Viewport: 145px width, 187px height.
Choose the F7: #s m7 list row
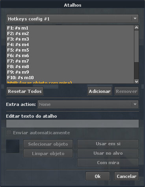coord(70,61)
